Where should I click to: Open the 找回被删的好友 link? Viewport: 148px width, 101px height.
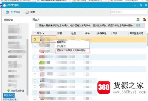[11, 99]
